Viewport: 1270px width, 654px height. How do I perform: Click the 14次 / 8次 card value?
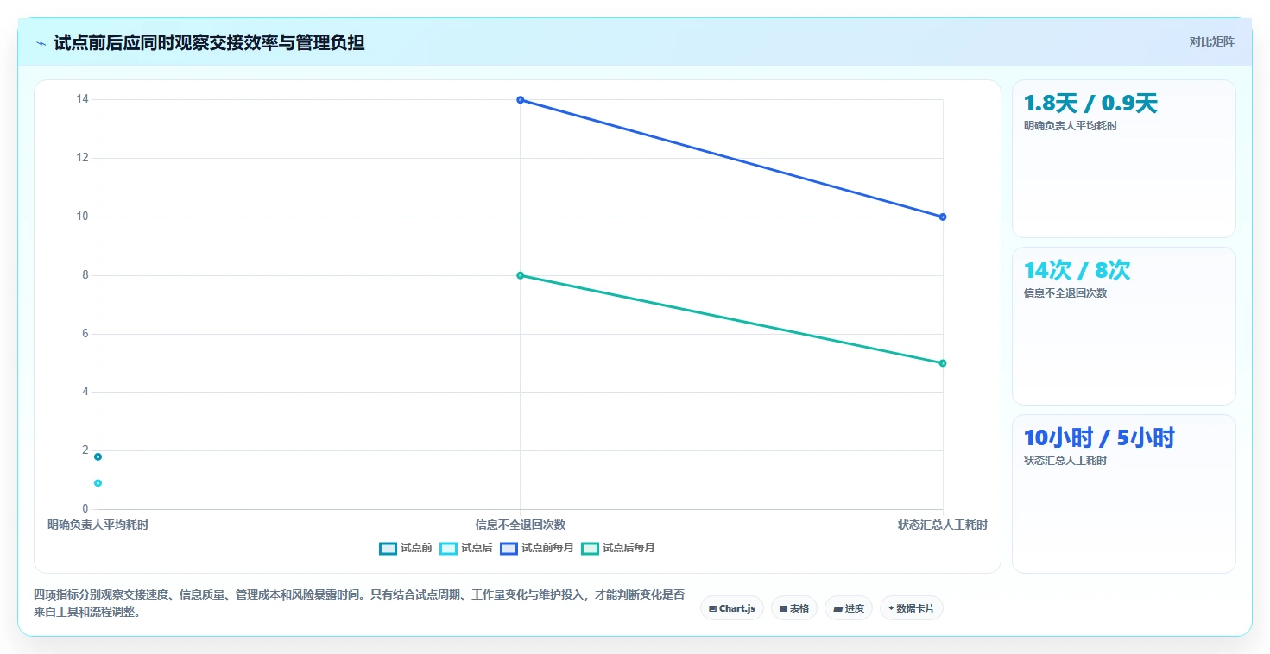coord(1077,271)
